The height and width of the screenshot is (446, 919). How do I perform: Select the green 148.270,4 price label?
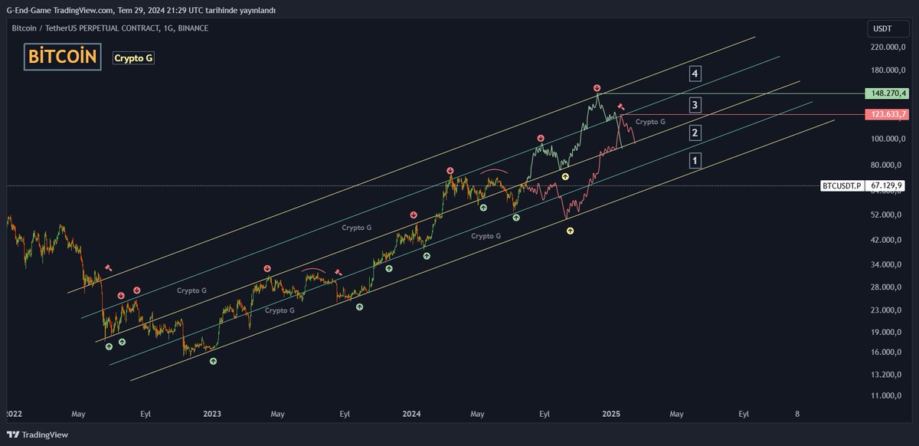(888, 93)
